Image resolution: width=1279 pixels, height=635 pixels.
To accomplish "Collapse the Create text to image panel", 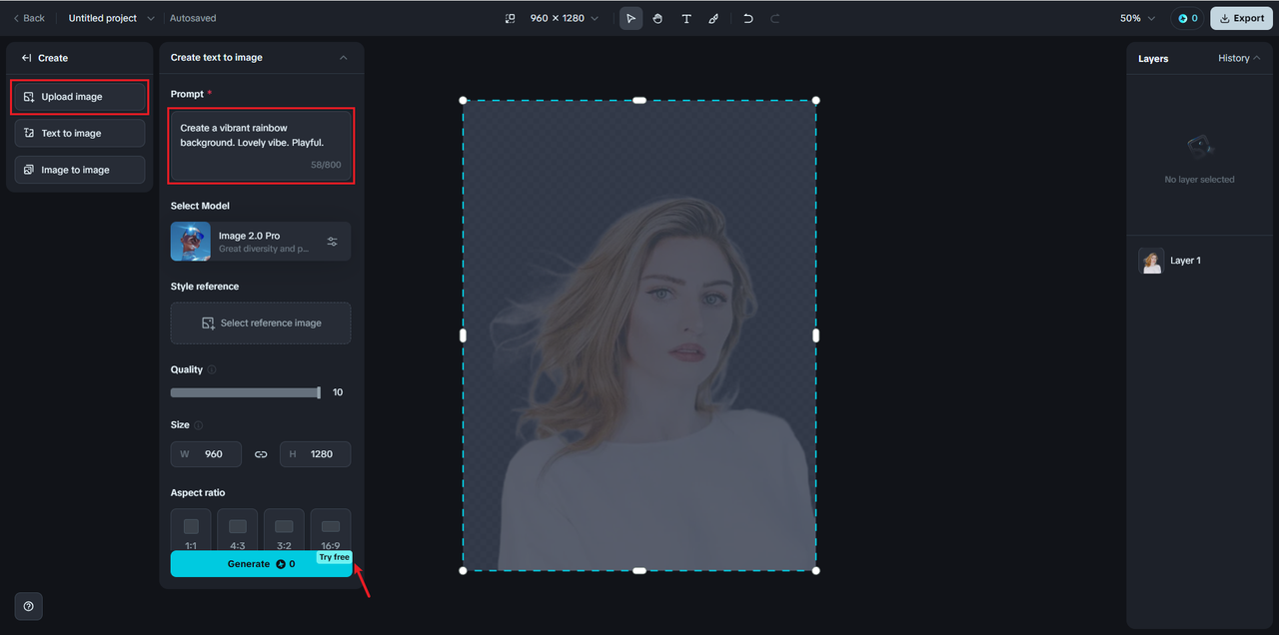I will [x=344, y=58].
